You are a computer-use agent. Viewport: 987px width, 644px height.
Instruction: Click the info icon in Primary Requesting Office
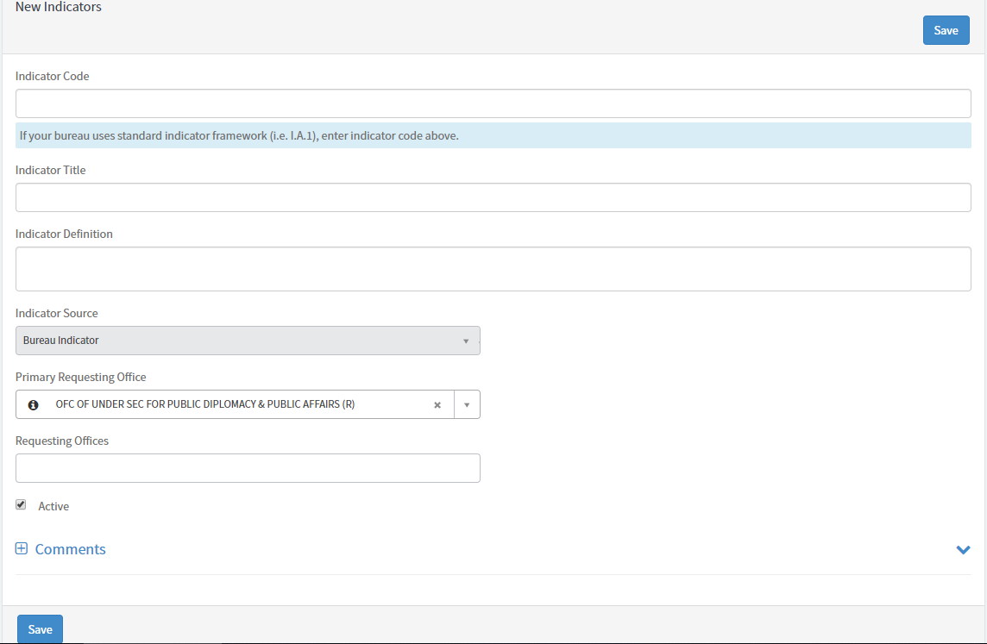34,404
